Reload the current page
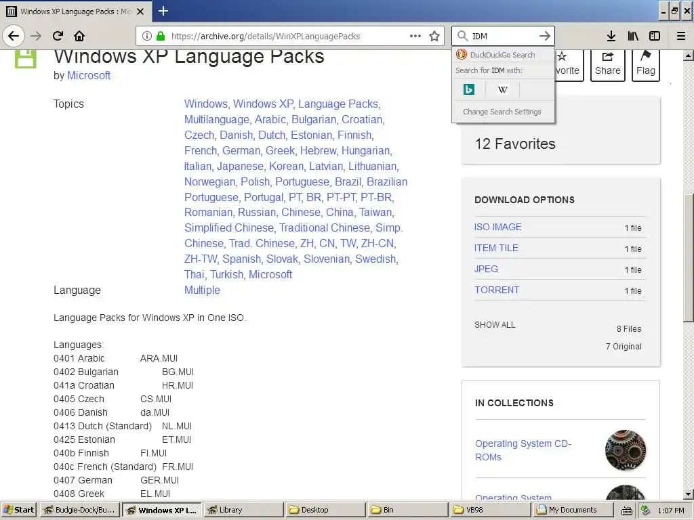 [x=58, y=36]
